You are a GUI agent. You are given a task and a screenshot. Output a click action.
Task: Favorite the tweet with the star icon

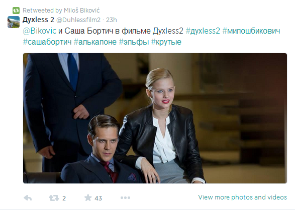point(88,197)
